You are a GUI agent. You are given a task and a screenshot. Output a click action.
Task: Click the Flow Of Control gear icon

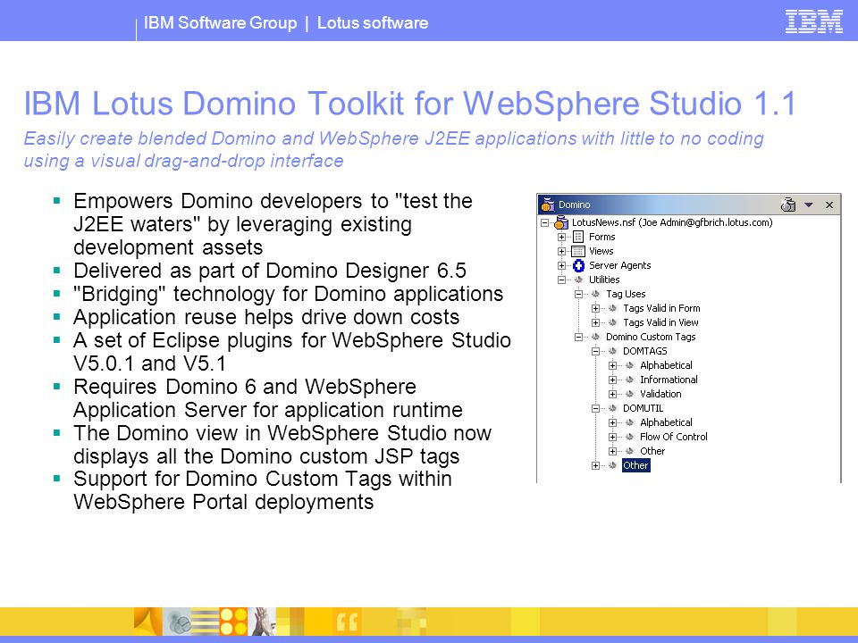tap(629, 436)
